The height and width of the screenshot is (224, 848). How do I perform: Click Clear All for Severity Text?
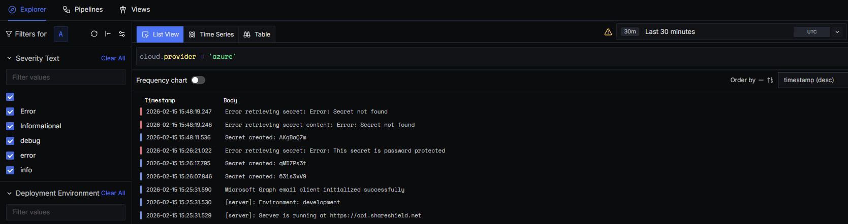(113, 58)
